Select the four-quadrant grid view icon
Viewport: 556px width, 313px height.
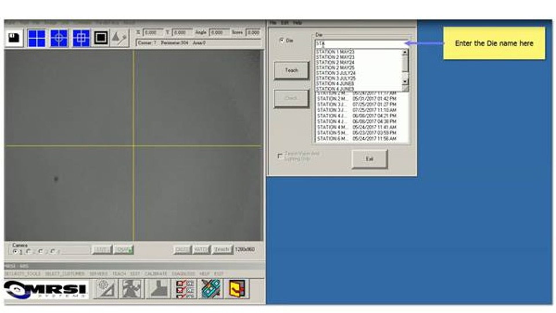click(37, 38)
